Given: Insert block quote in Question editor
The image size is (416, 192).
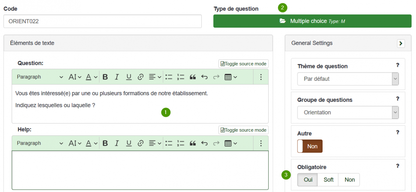Looking at the screenshot, I should coord(193,77).
